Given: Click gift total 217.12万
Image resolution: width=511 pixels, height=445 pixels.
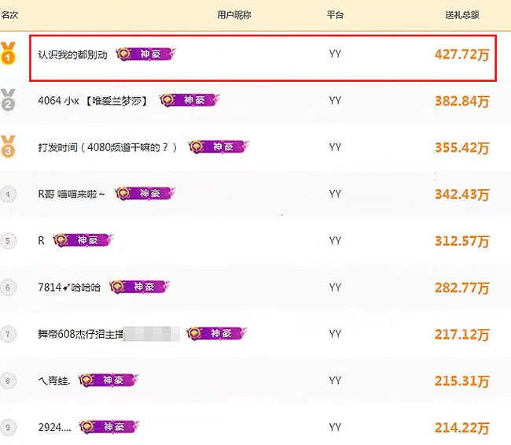Looking at the screenshot, I should click(x=462, y=335).
